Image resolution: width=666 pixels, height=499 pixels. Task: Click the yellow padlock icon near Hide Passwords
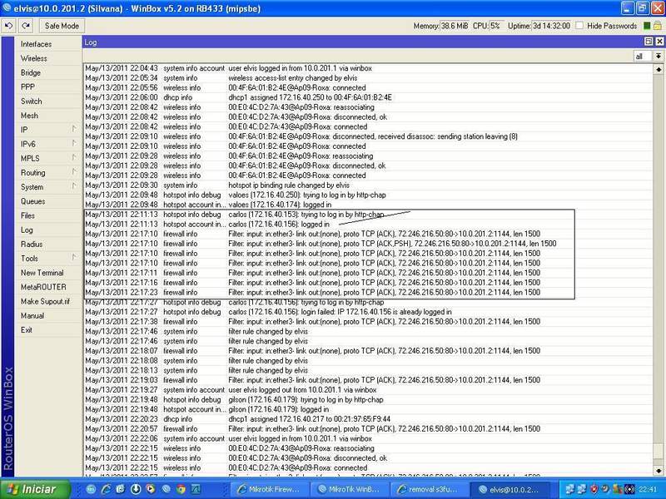tap(657, 26)
